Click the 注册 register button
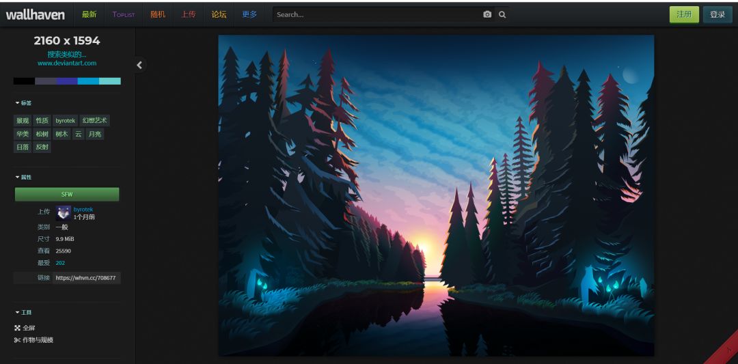 (684, 14)
